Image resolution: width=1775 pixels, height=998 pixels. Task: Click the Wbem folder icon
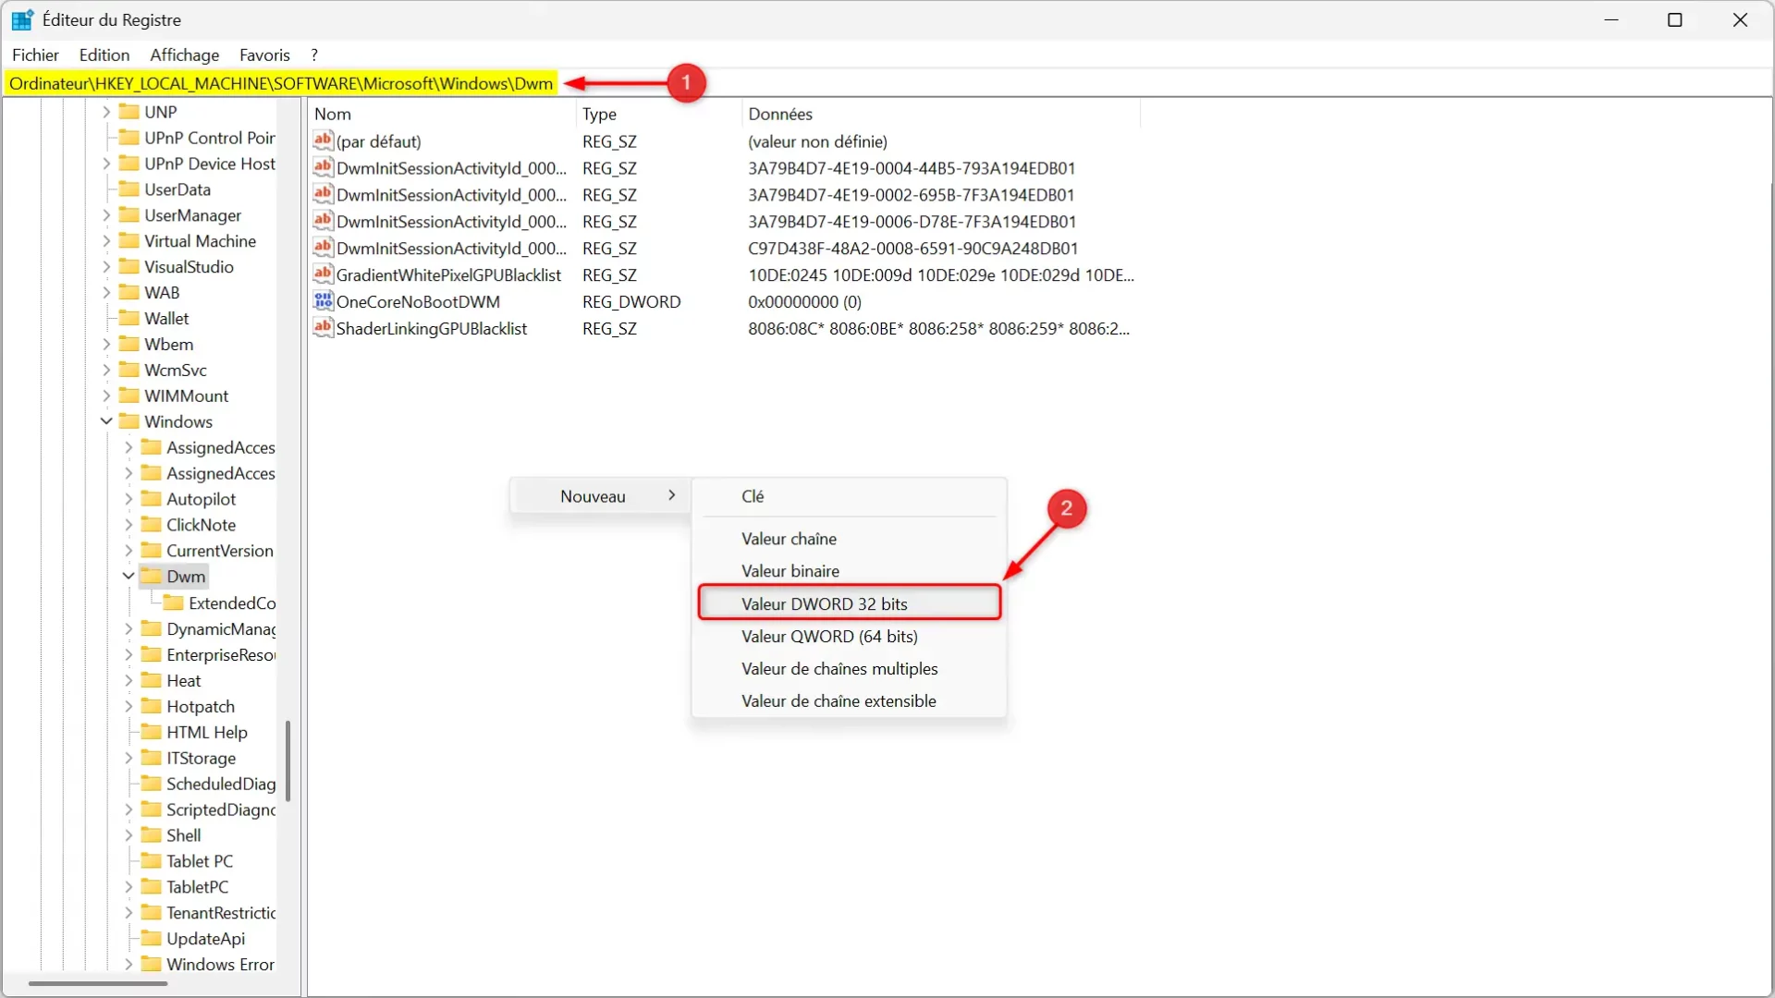tap(129, 344)
